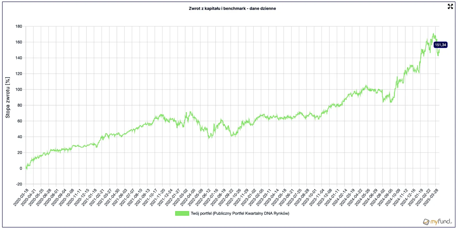Click the 2021-09-13 date label
The width and height of the screenshot is (458, 229).
[x=142, y=197]
